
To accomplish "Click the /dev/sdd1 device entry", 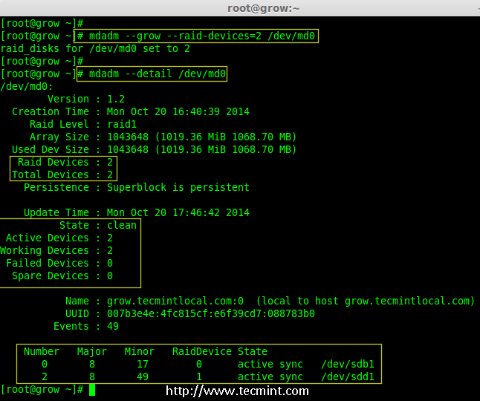I will click(349, 376).
